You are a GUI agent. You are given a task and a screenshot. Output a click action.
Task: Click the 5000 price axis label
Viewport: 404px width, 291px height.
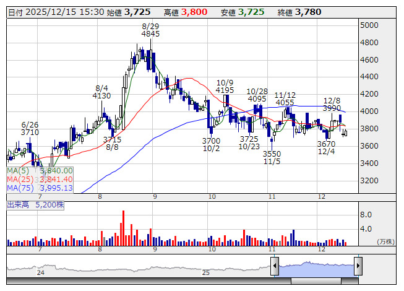click(x=369, y=25)
